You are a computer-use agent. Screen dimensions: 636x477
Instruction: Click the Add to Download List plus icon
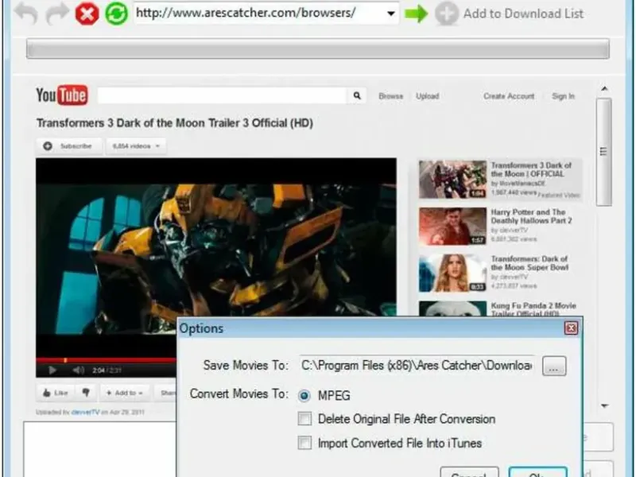point(446,14)
